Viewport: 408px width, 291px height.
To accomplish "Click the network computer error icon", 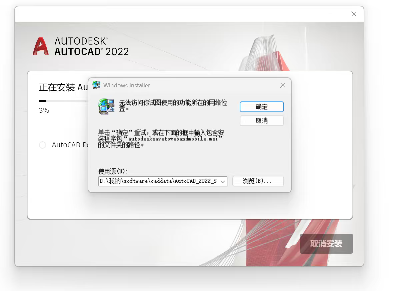I will pyautogui.click(x=106, y=107).
